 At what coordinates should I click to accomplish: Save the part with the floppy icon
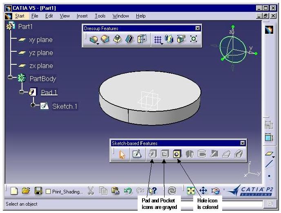[38, 191]
